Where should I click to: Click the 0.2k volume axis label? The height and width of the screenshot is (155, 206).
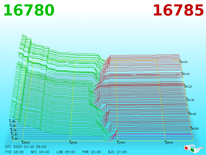[x=14, y=134]
